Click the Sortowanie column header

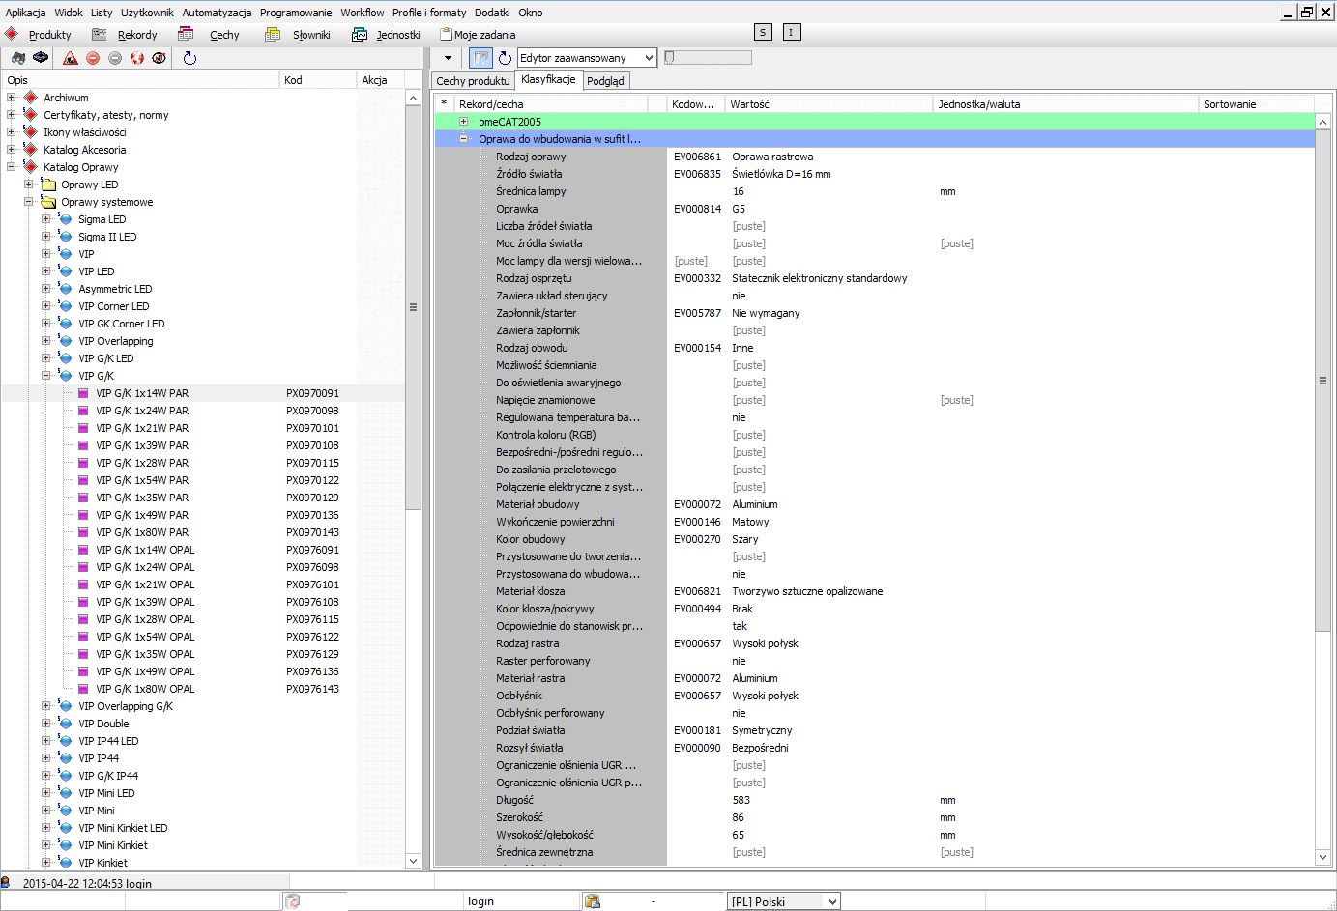[x=1256, y=104]
